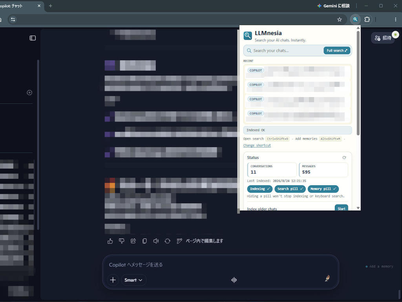Share the Copilot response
Screen dimensions: 402x302
coord(133,241)
